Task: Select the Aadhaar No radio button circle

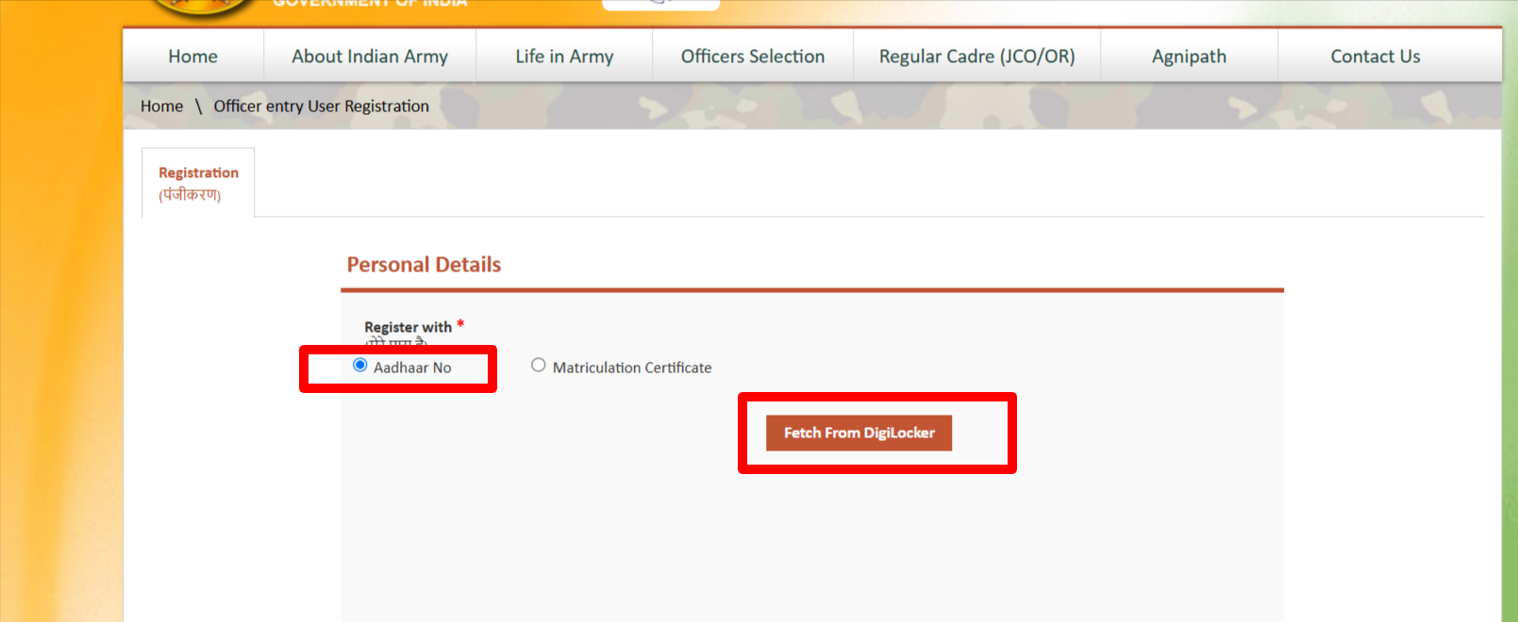Action: (x=359, y=365)
